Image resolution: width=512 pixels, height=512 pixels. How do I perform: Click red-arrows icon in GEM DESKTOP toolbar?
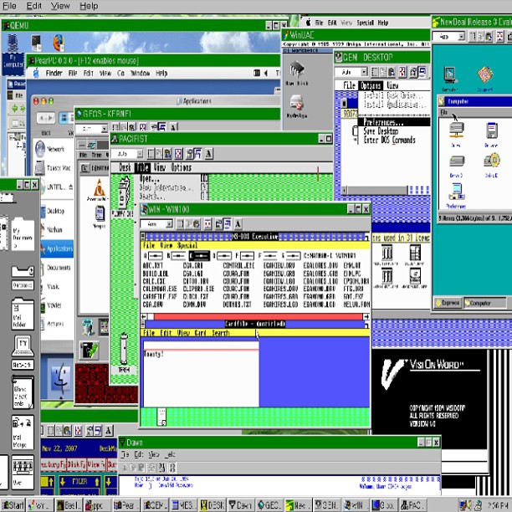click(x=402, y=72)
